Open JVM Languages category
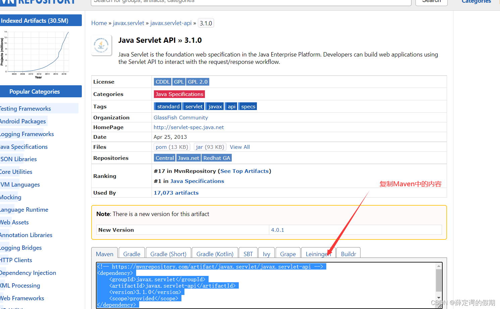Viewport: 500px width, 309px height. point(20,185)
